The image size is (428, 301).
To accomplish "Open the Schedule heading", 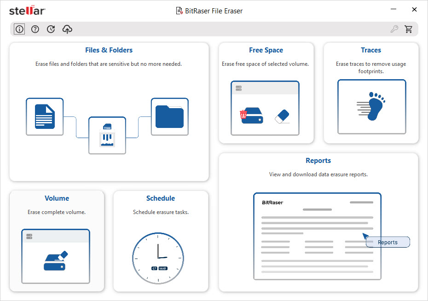I will pyautogui.click(x=161, y=198).
